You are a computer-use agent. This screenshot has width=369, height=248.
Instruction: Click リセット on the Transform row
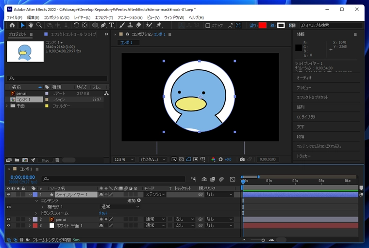(103, 213)
